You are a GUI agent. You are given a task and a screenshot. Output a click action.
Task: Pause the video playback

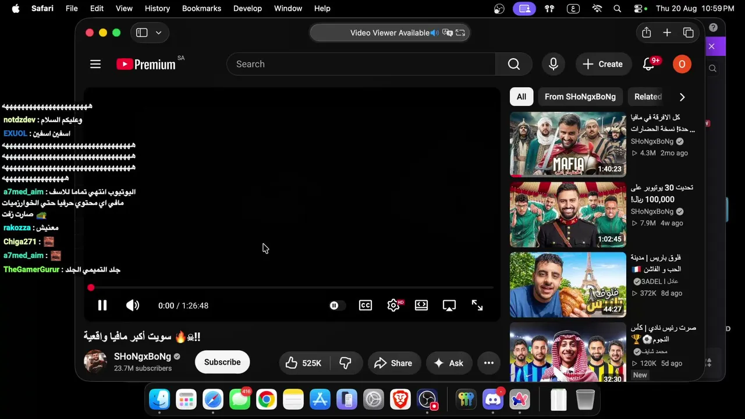[x=102, y=306]
